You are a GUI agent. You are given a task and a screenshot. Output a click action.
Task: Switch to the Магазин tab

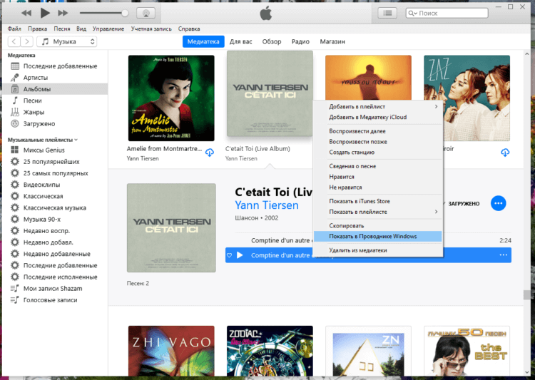(332, 41)
